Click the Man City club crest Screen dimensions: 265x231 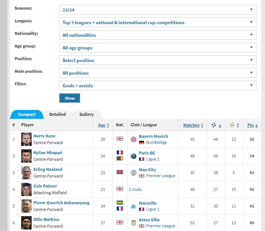[133, 173]
